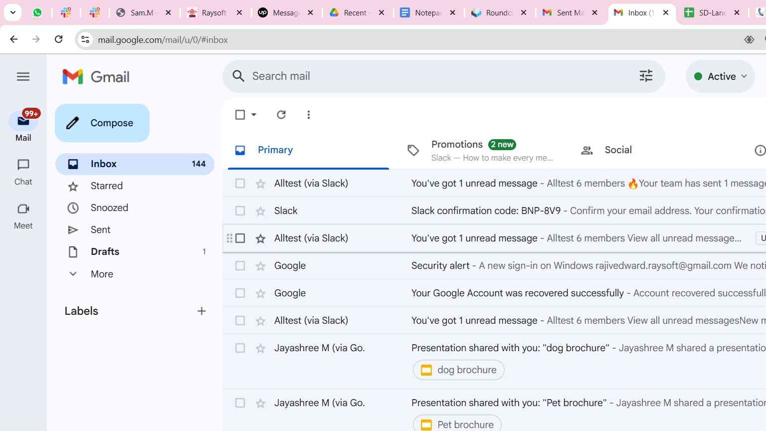Open select-all dropdown arrow
The height and width of the screenshot is (431, 766).
coord(254,115)
